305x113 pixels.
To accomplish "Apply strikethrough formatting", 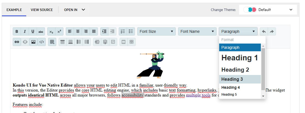I will tap(41, 31).
